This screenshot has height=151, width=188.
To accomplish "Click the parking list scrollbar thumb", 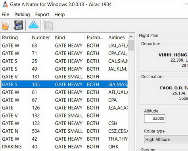I will (131, 45).
